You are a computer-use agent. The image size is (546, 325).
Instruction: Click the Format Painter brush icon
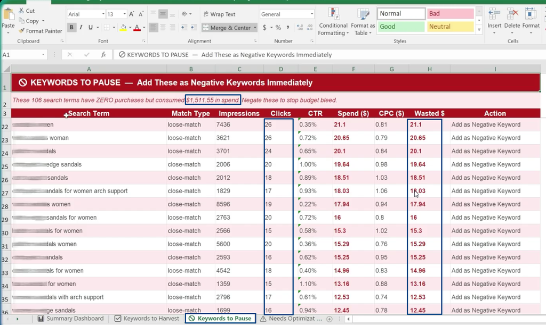click(21, 31)
